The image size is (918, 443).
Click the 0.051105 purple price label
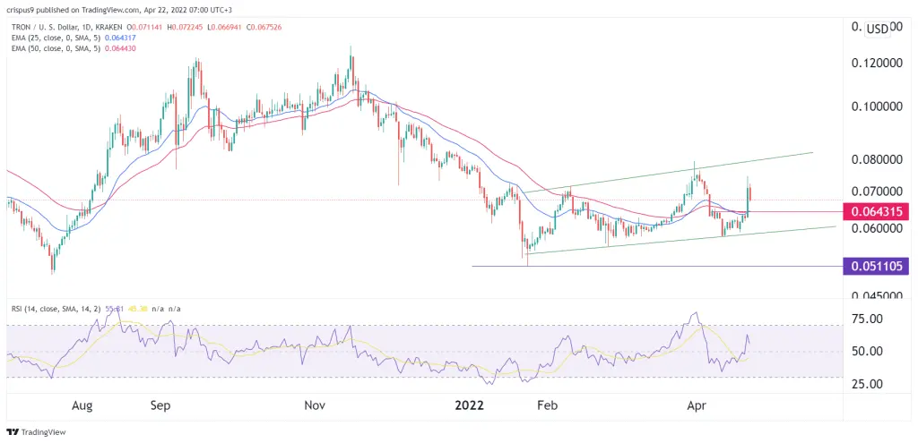point(875,266)
